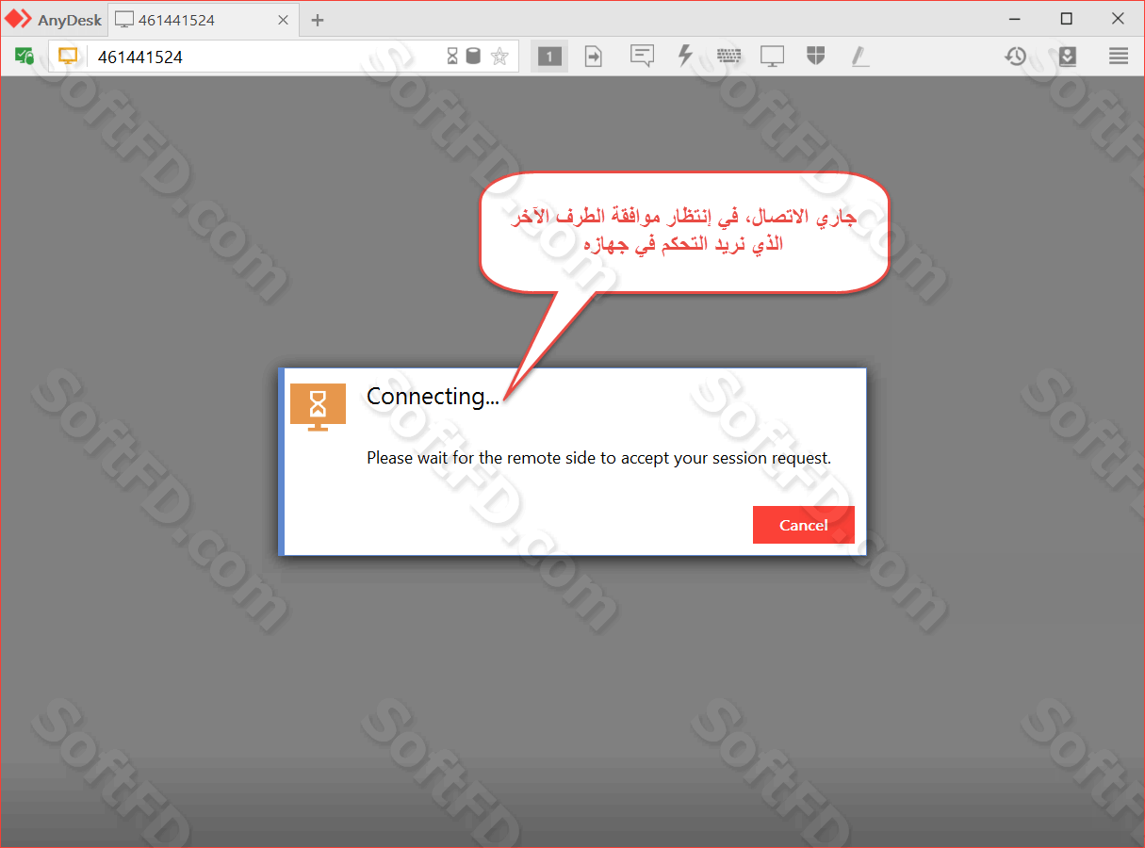Screen dimensions: 1145x848
Task: Open the actions lightning bolt menu
Action: click(x=686, y=57)
